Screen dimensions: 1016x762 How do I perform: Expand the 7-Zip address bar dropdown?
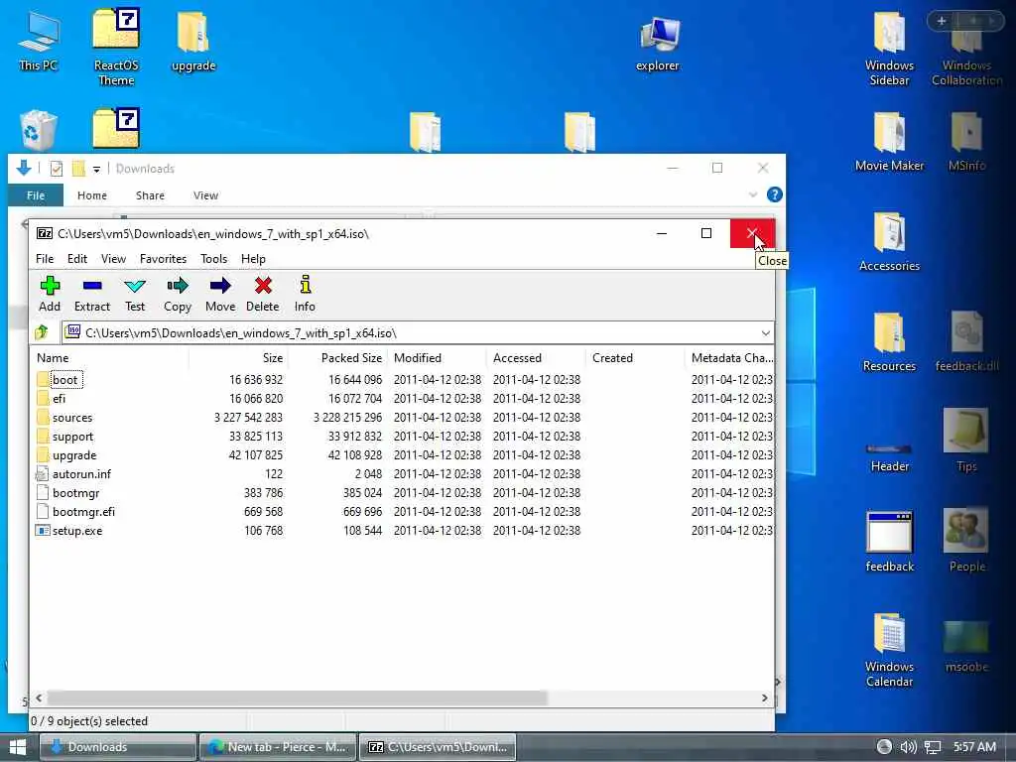tap(765, 333)
